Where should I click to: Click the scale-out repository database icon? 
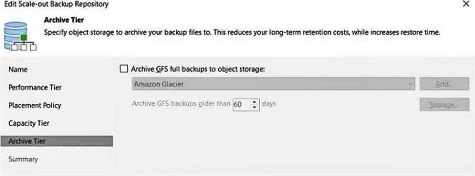pyautogui.click(x=20, y=36)
